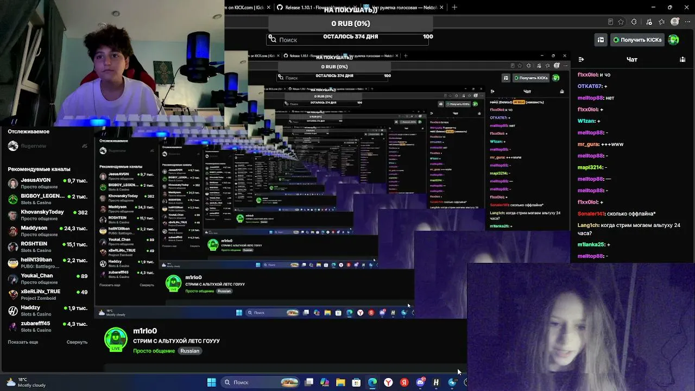Open heliN139ban channel avatar

[x=13, y=263]
